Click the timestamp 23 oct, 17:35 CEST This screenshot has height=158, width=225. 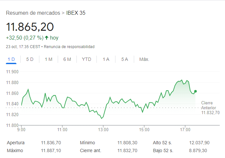23,47
